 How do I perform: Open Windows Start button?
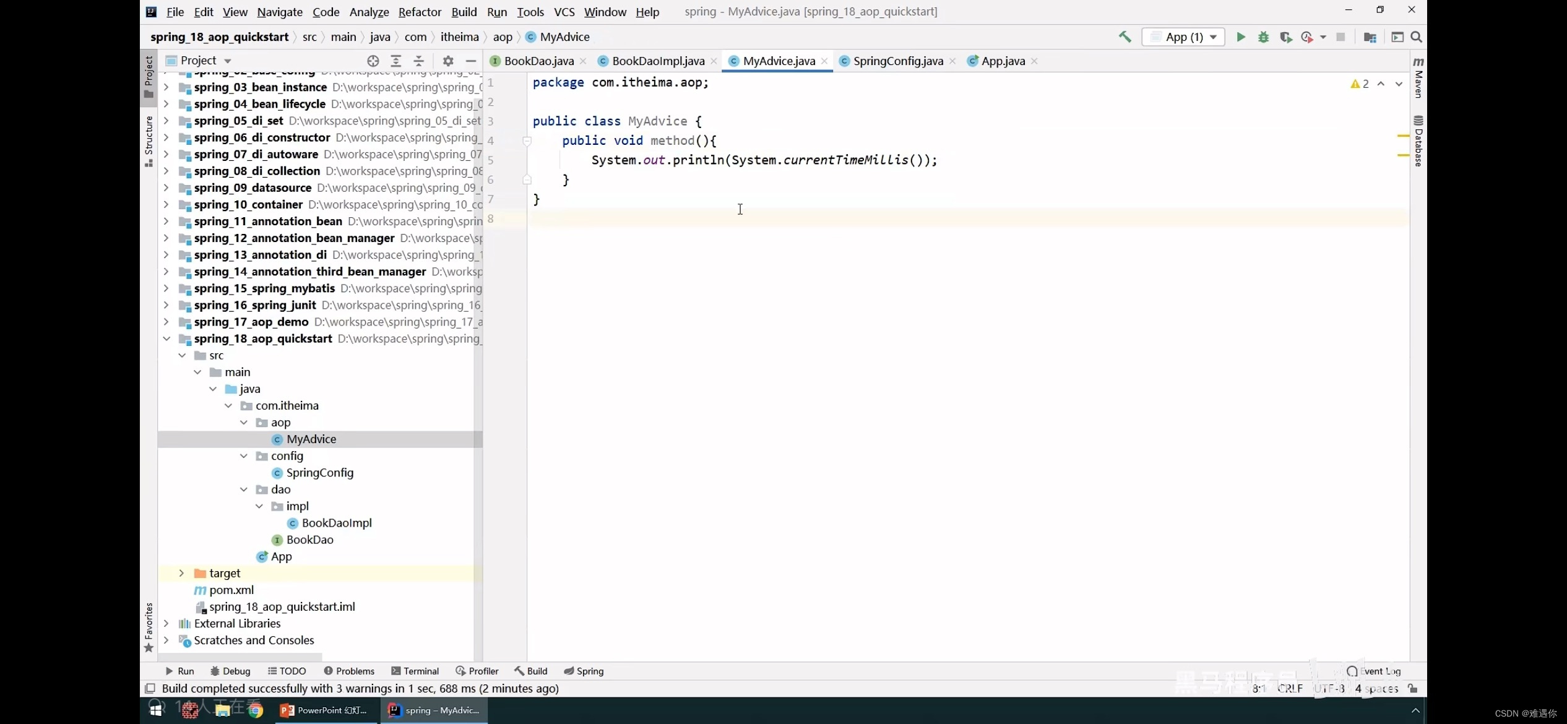coord(156,710)
